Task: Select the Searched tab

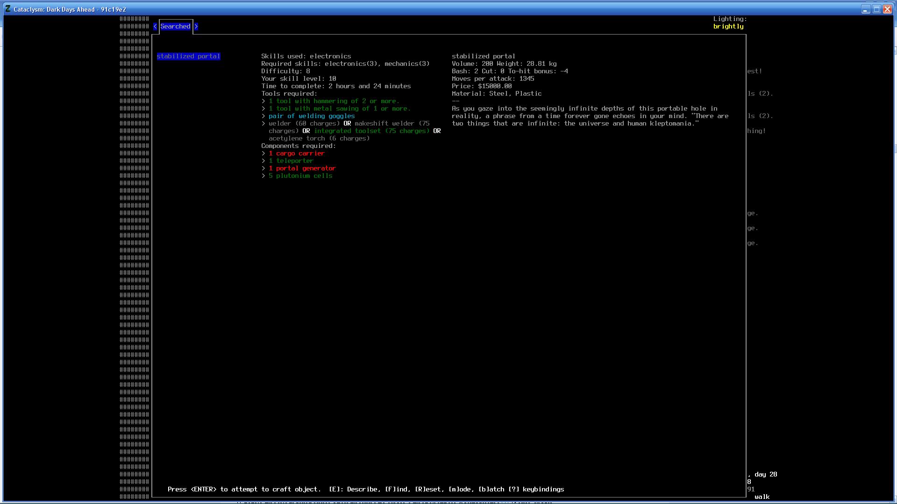Action: tap(175, 27)
